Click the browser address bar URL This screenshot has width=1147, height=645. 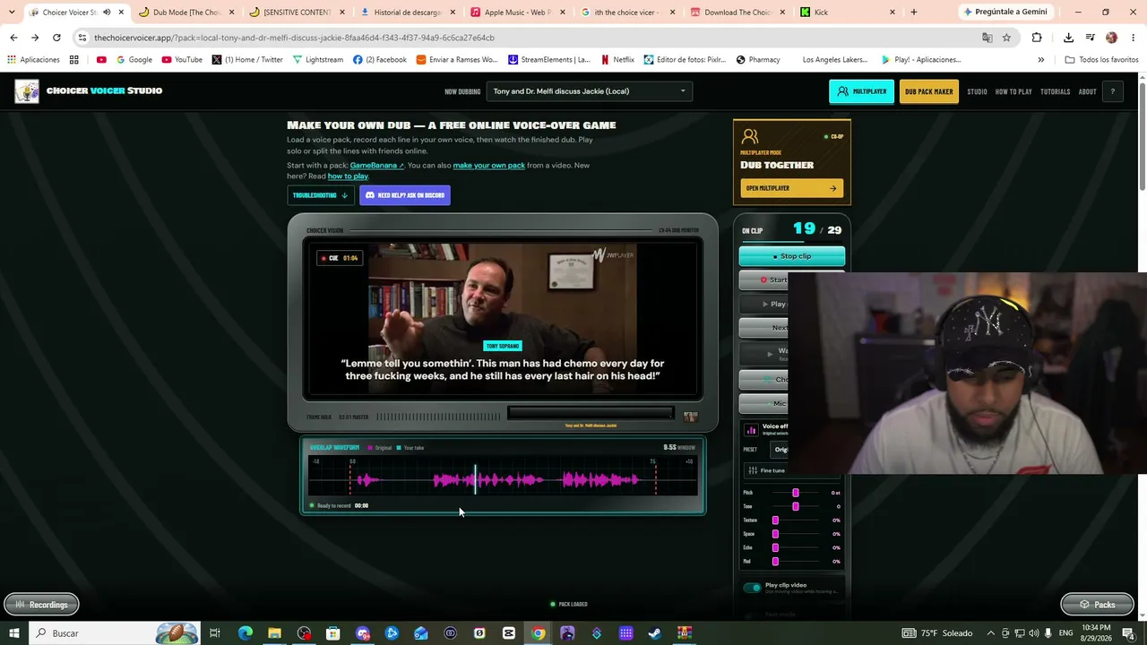294,38
